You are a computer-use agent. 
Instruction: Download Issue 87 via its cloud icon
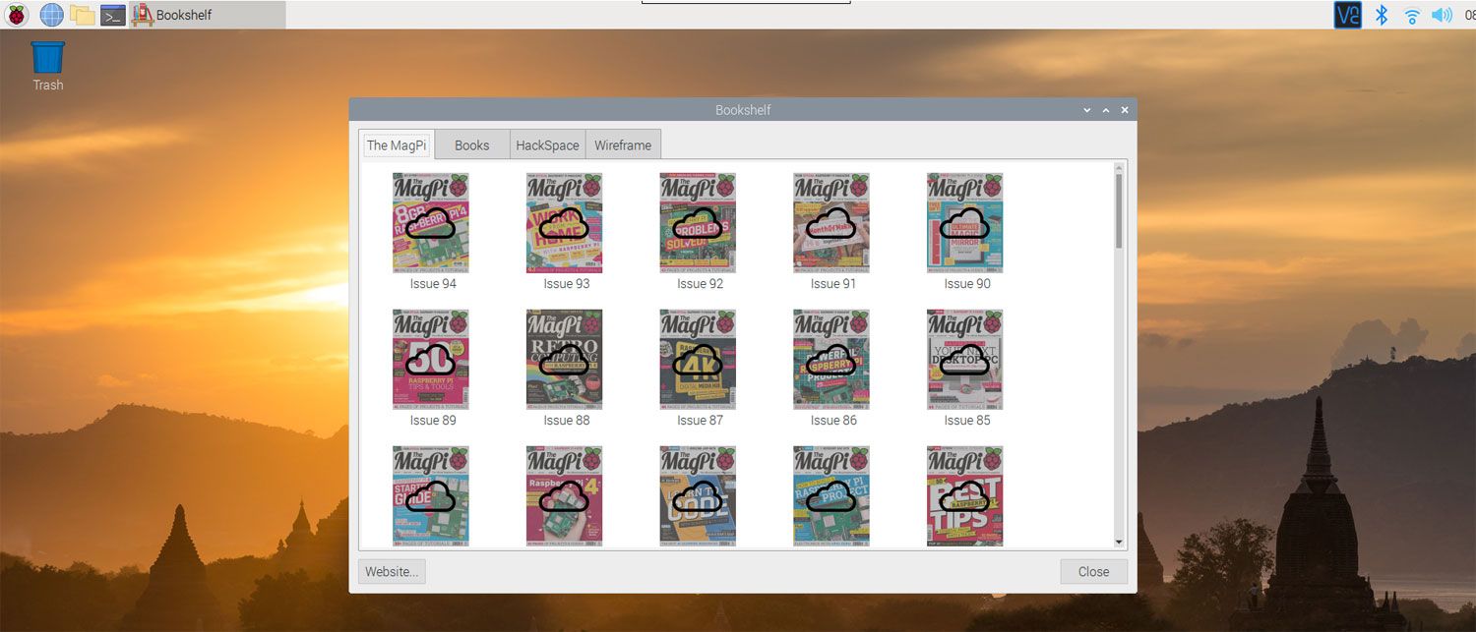(697, 360)
